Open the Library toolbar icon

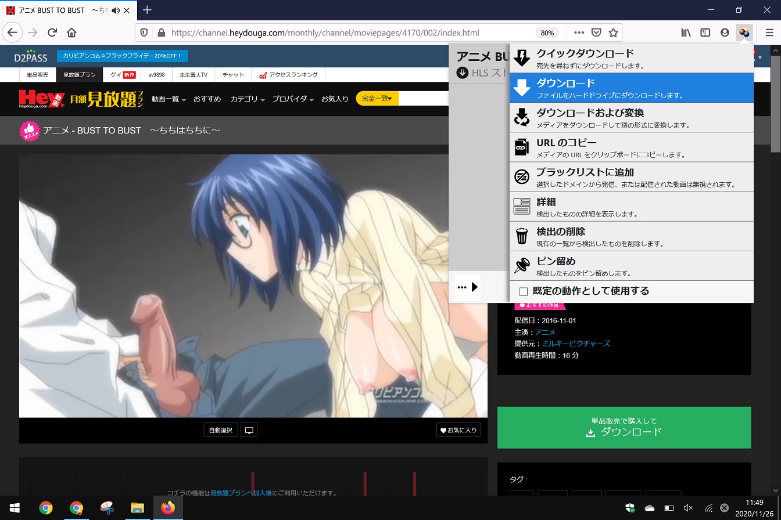click(686, 32)
